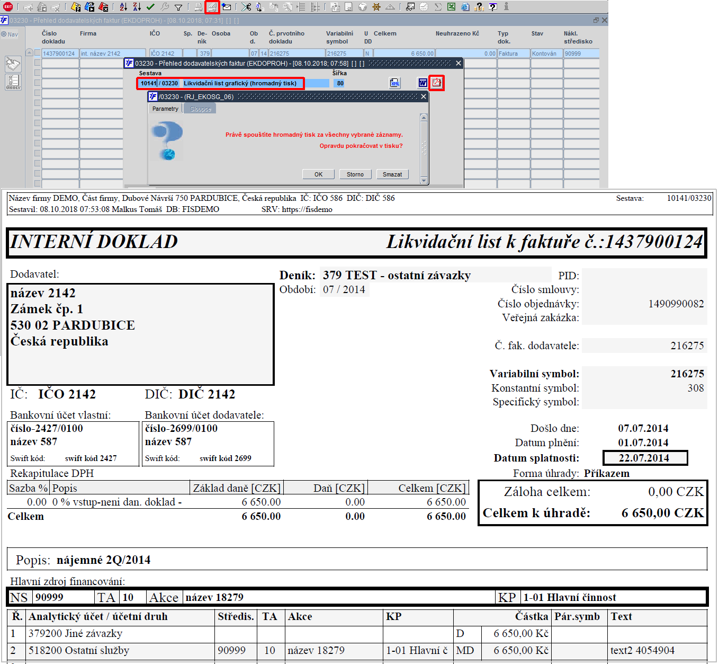Viewport: 719px width, 664px height.
Task: Click the PDF export icon in the dialog
Action: [x=436, y=83]
